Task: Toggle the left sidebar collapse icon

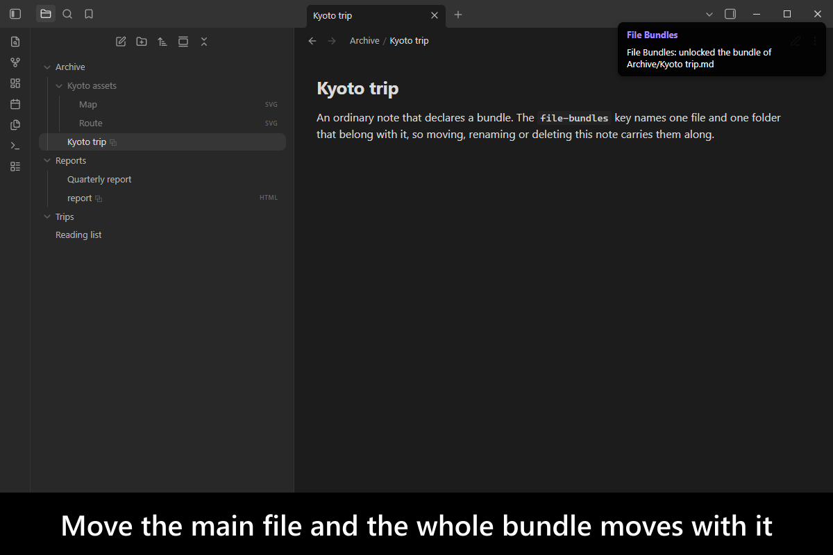Action: point(15,14)
